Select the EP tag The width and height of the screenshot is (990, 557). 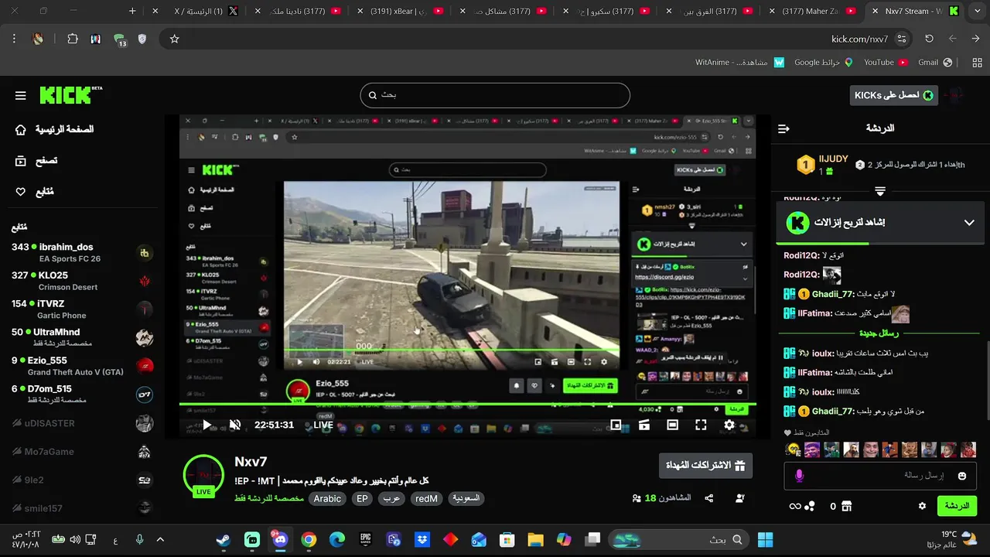(362, 499)
